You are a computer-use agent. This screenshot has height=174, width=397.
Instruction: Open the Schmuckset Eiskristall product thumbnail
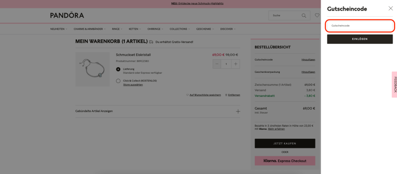pos(93,69)
